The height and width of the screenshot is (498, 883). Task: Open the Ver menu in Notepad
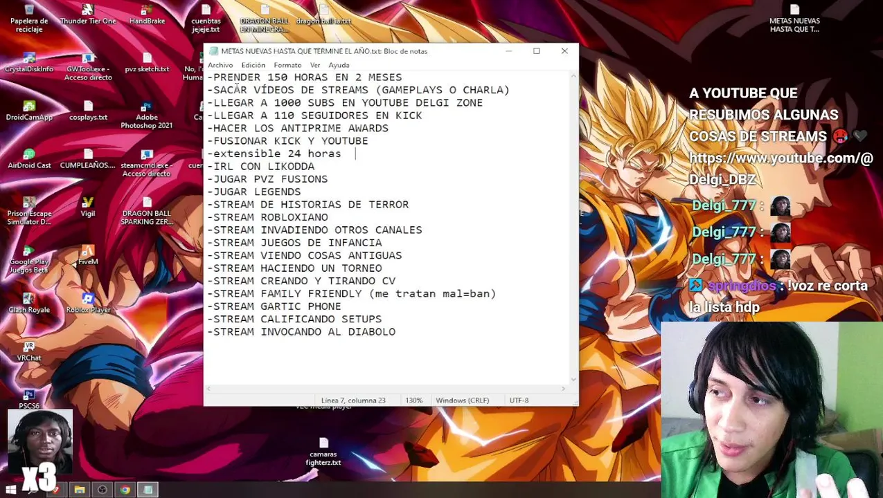tap(315, 65)
